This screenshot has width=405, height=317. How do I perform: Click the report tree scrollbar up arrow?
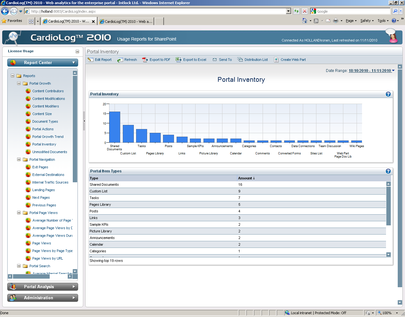point(75,73)
